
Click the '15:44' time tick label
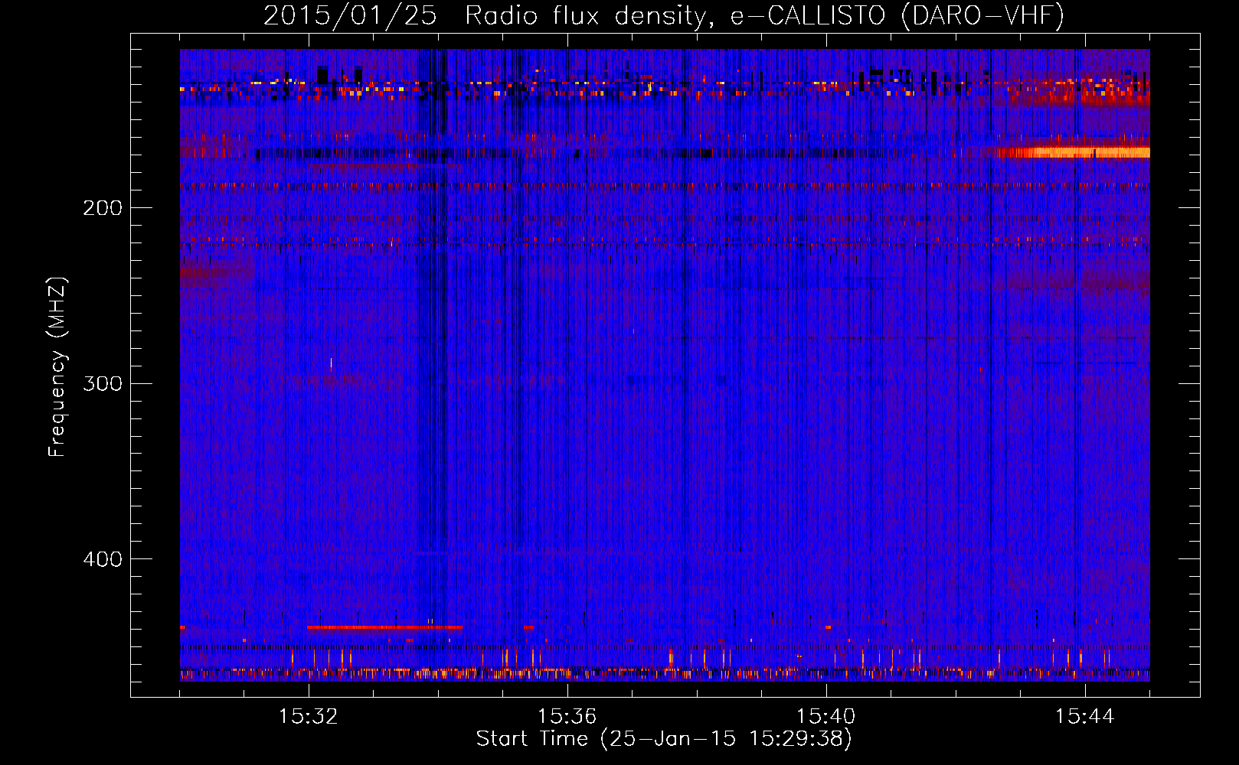pyautogui.click(x=1085, y=717)
